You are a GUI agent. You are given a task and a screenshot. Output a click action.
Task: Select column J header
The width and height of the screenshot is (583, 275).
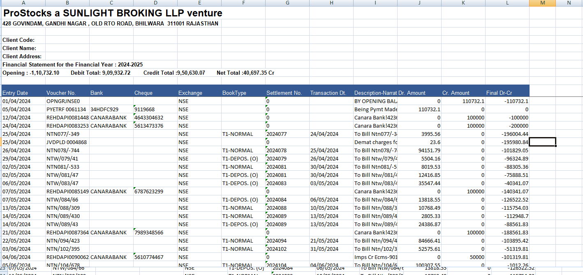[419, 3]
